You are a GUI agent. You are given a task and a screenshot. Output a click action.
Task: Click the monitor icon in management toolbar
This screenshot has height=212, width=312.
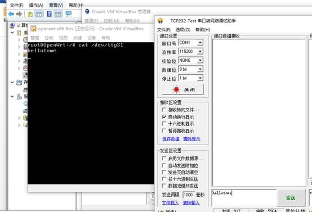click(x=69, y=14)
